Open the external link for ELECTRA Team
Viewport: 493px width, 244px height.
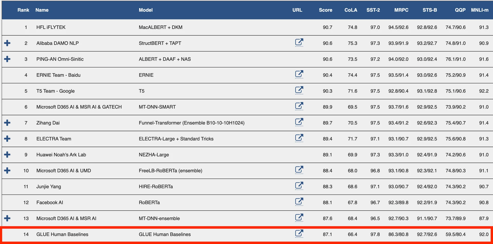(x=299, y=138)
